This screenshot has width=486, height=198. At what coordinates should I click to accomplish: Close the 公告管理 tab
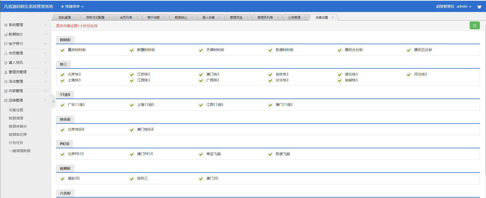(305, 18)
